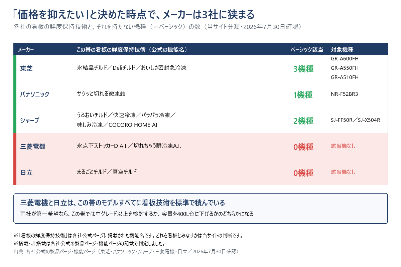Select the SJ-FF50R／SJ-X504R models text
Screen dimensions: 401x267
pos(355,120)
